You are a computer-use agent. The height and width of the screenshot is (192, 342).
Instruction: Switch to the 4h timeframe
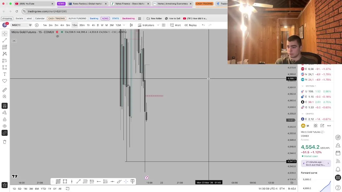[x=93, y=25]
